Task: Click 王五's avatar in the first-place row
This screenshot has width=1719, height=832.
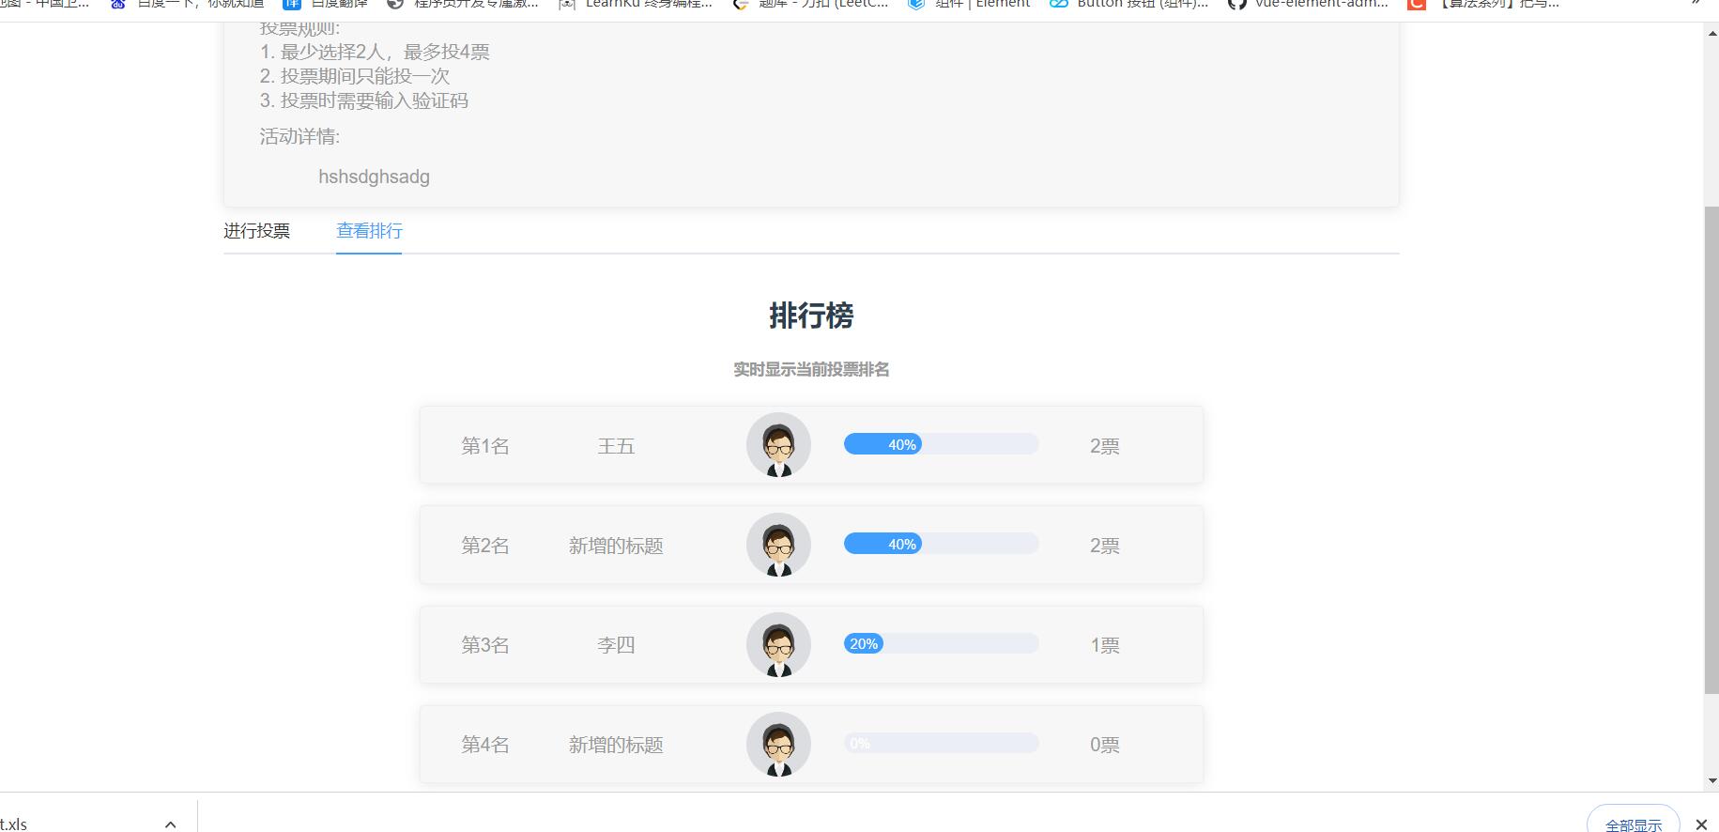Action: pos(778,445)
